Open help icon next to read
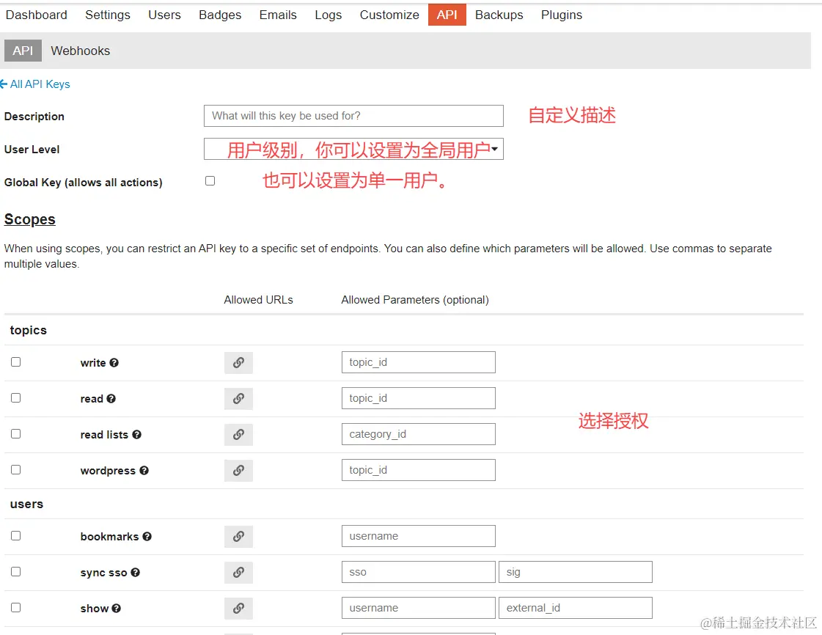 click(111, 398)
